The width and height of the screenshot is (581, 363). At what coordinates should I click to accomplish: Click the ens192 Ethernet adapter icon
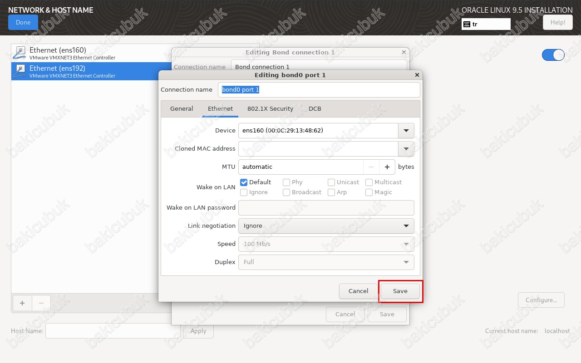tap(20, 71)
